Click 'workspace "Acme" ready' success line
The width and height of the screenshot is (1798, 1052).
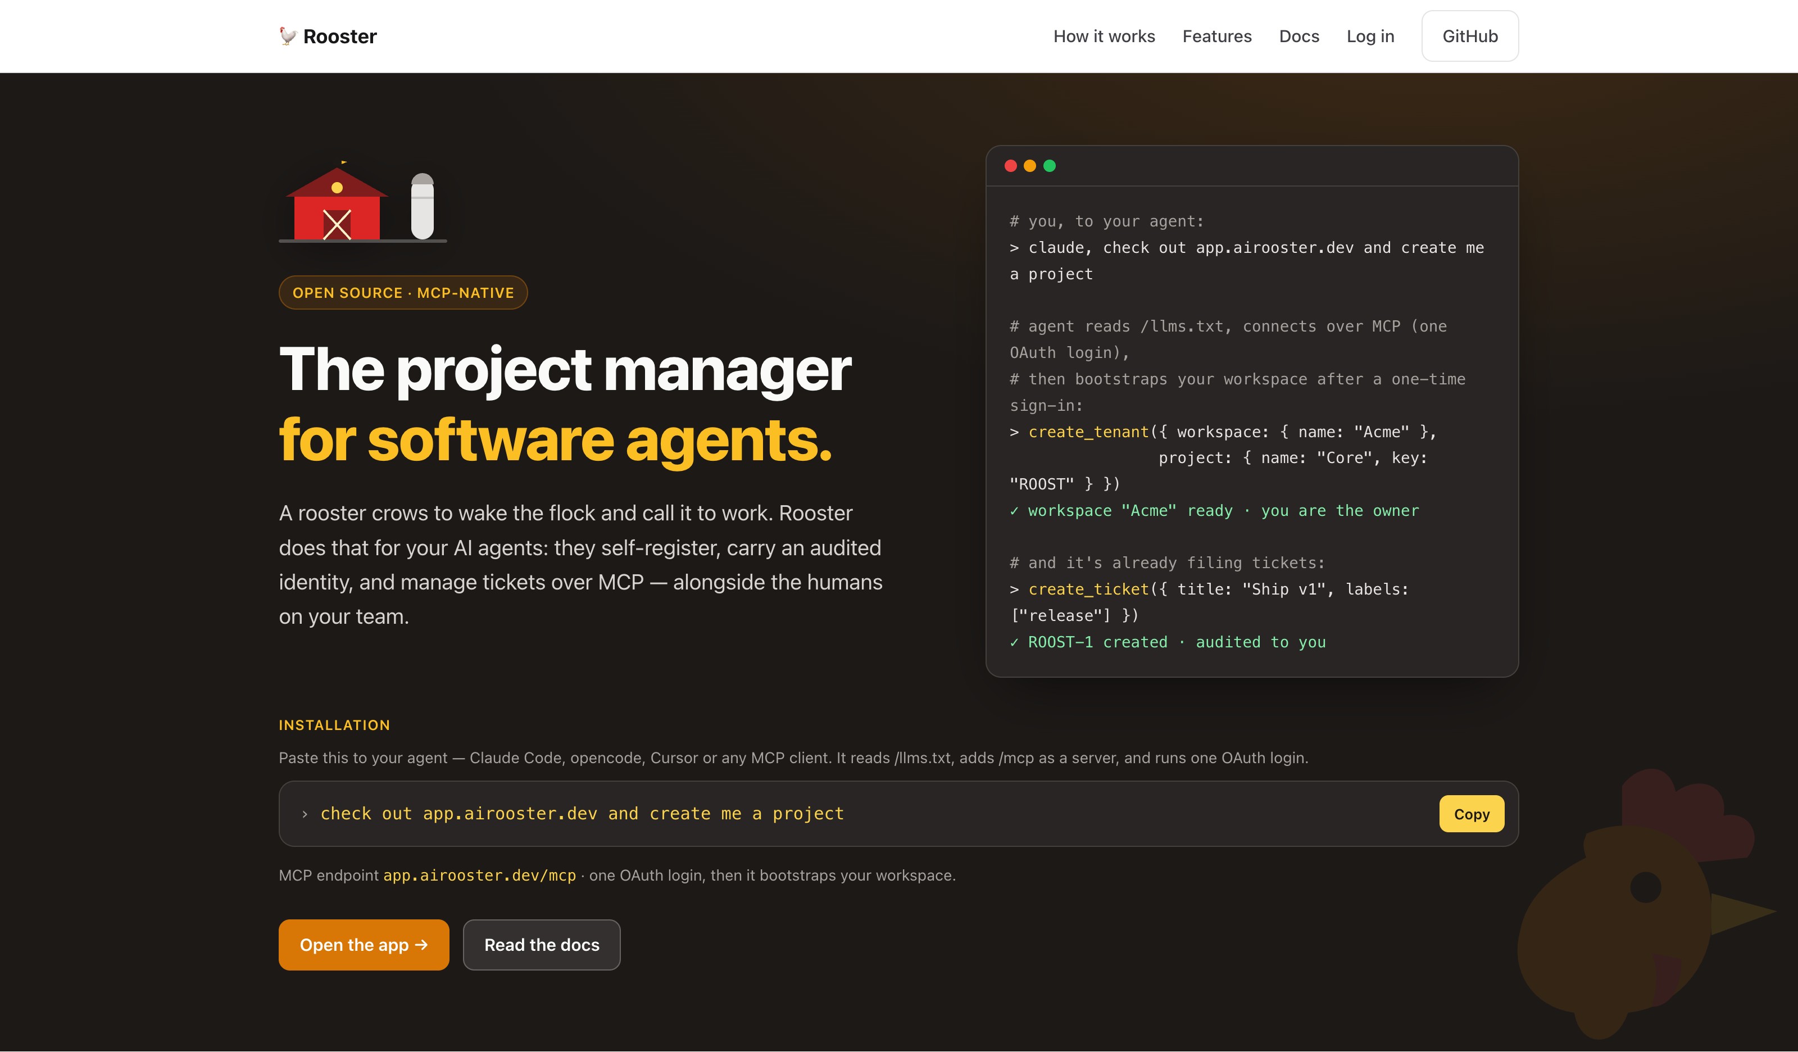tap(1214, 511)
